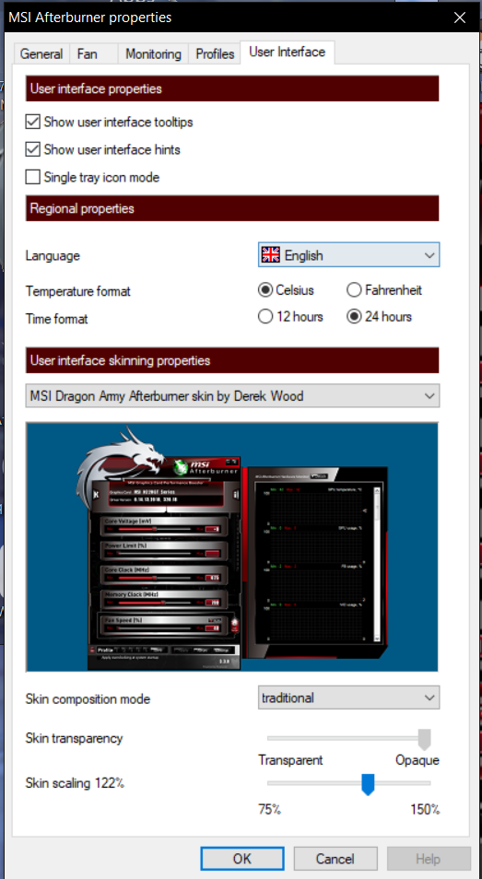Disable Show user interface hints checkbox
The width and height of the screenshot is (482, 879).
(33, 149)
